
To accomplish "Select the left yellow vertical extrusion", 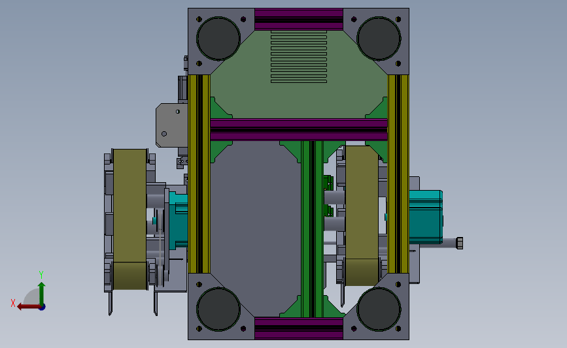I will click(199, 174).
